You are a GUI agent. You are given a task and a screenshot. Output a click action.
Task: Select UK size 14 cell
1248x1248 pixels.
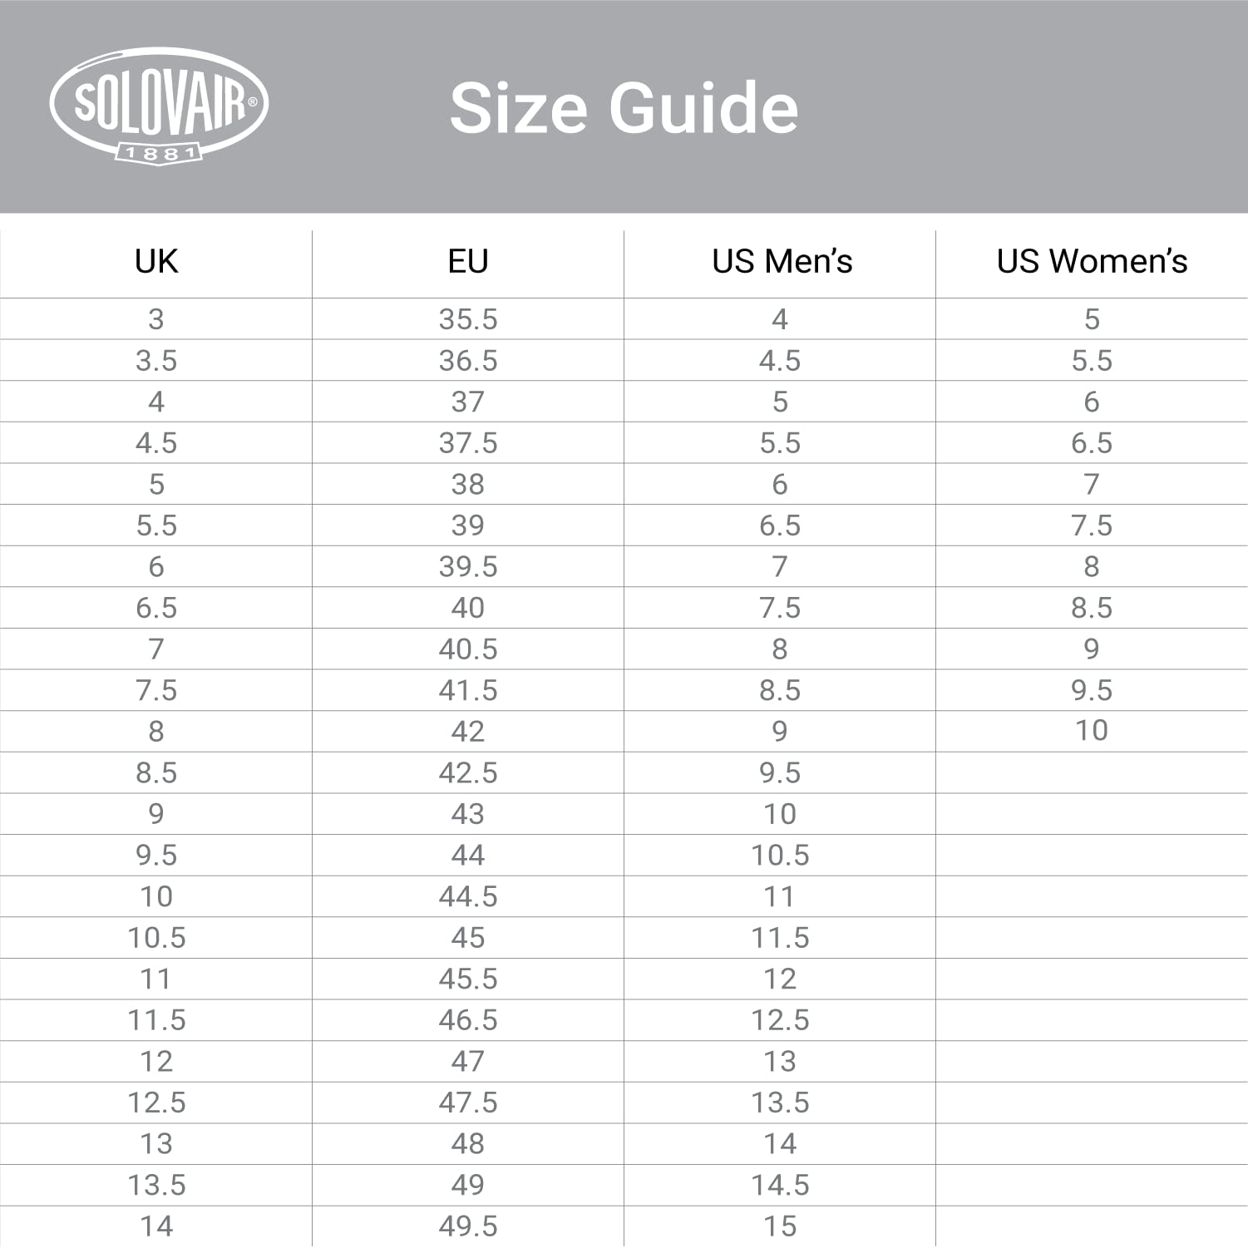156,1226
